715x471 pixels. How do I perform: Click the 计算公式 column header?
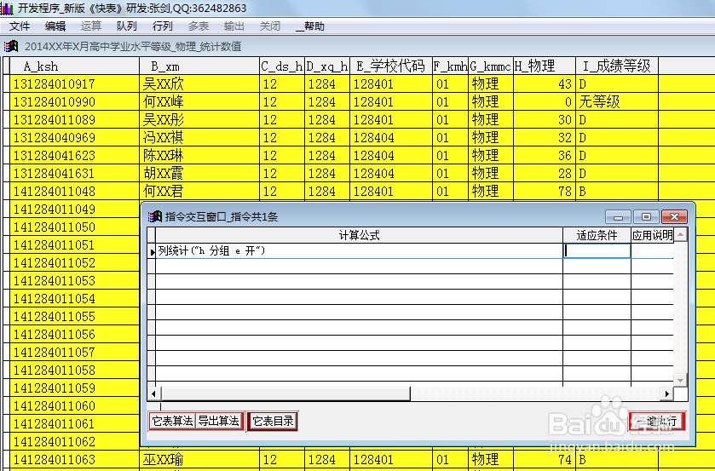360,235
